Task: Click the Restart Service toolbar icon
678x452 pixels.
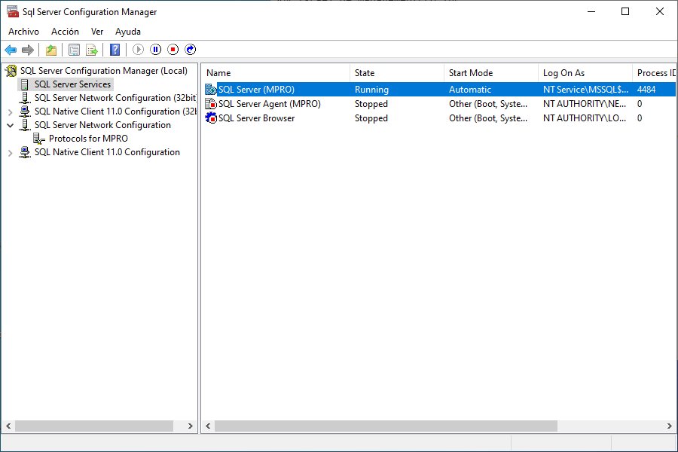Action: [x=191, y=50]
